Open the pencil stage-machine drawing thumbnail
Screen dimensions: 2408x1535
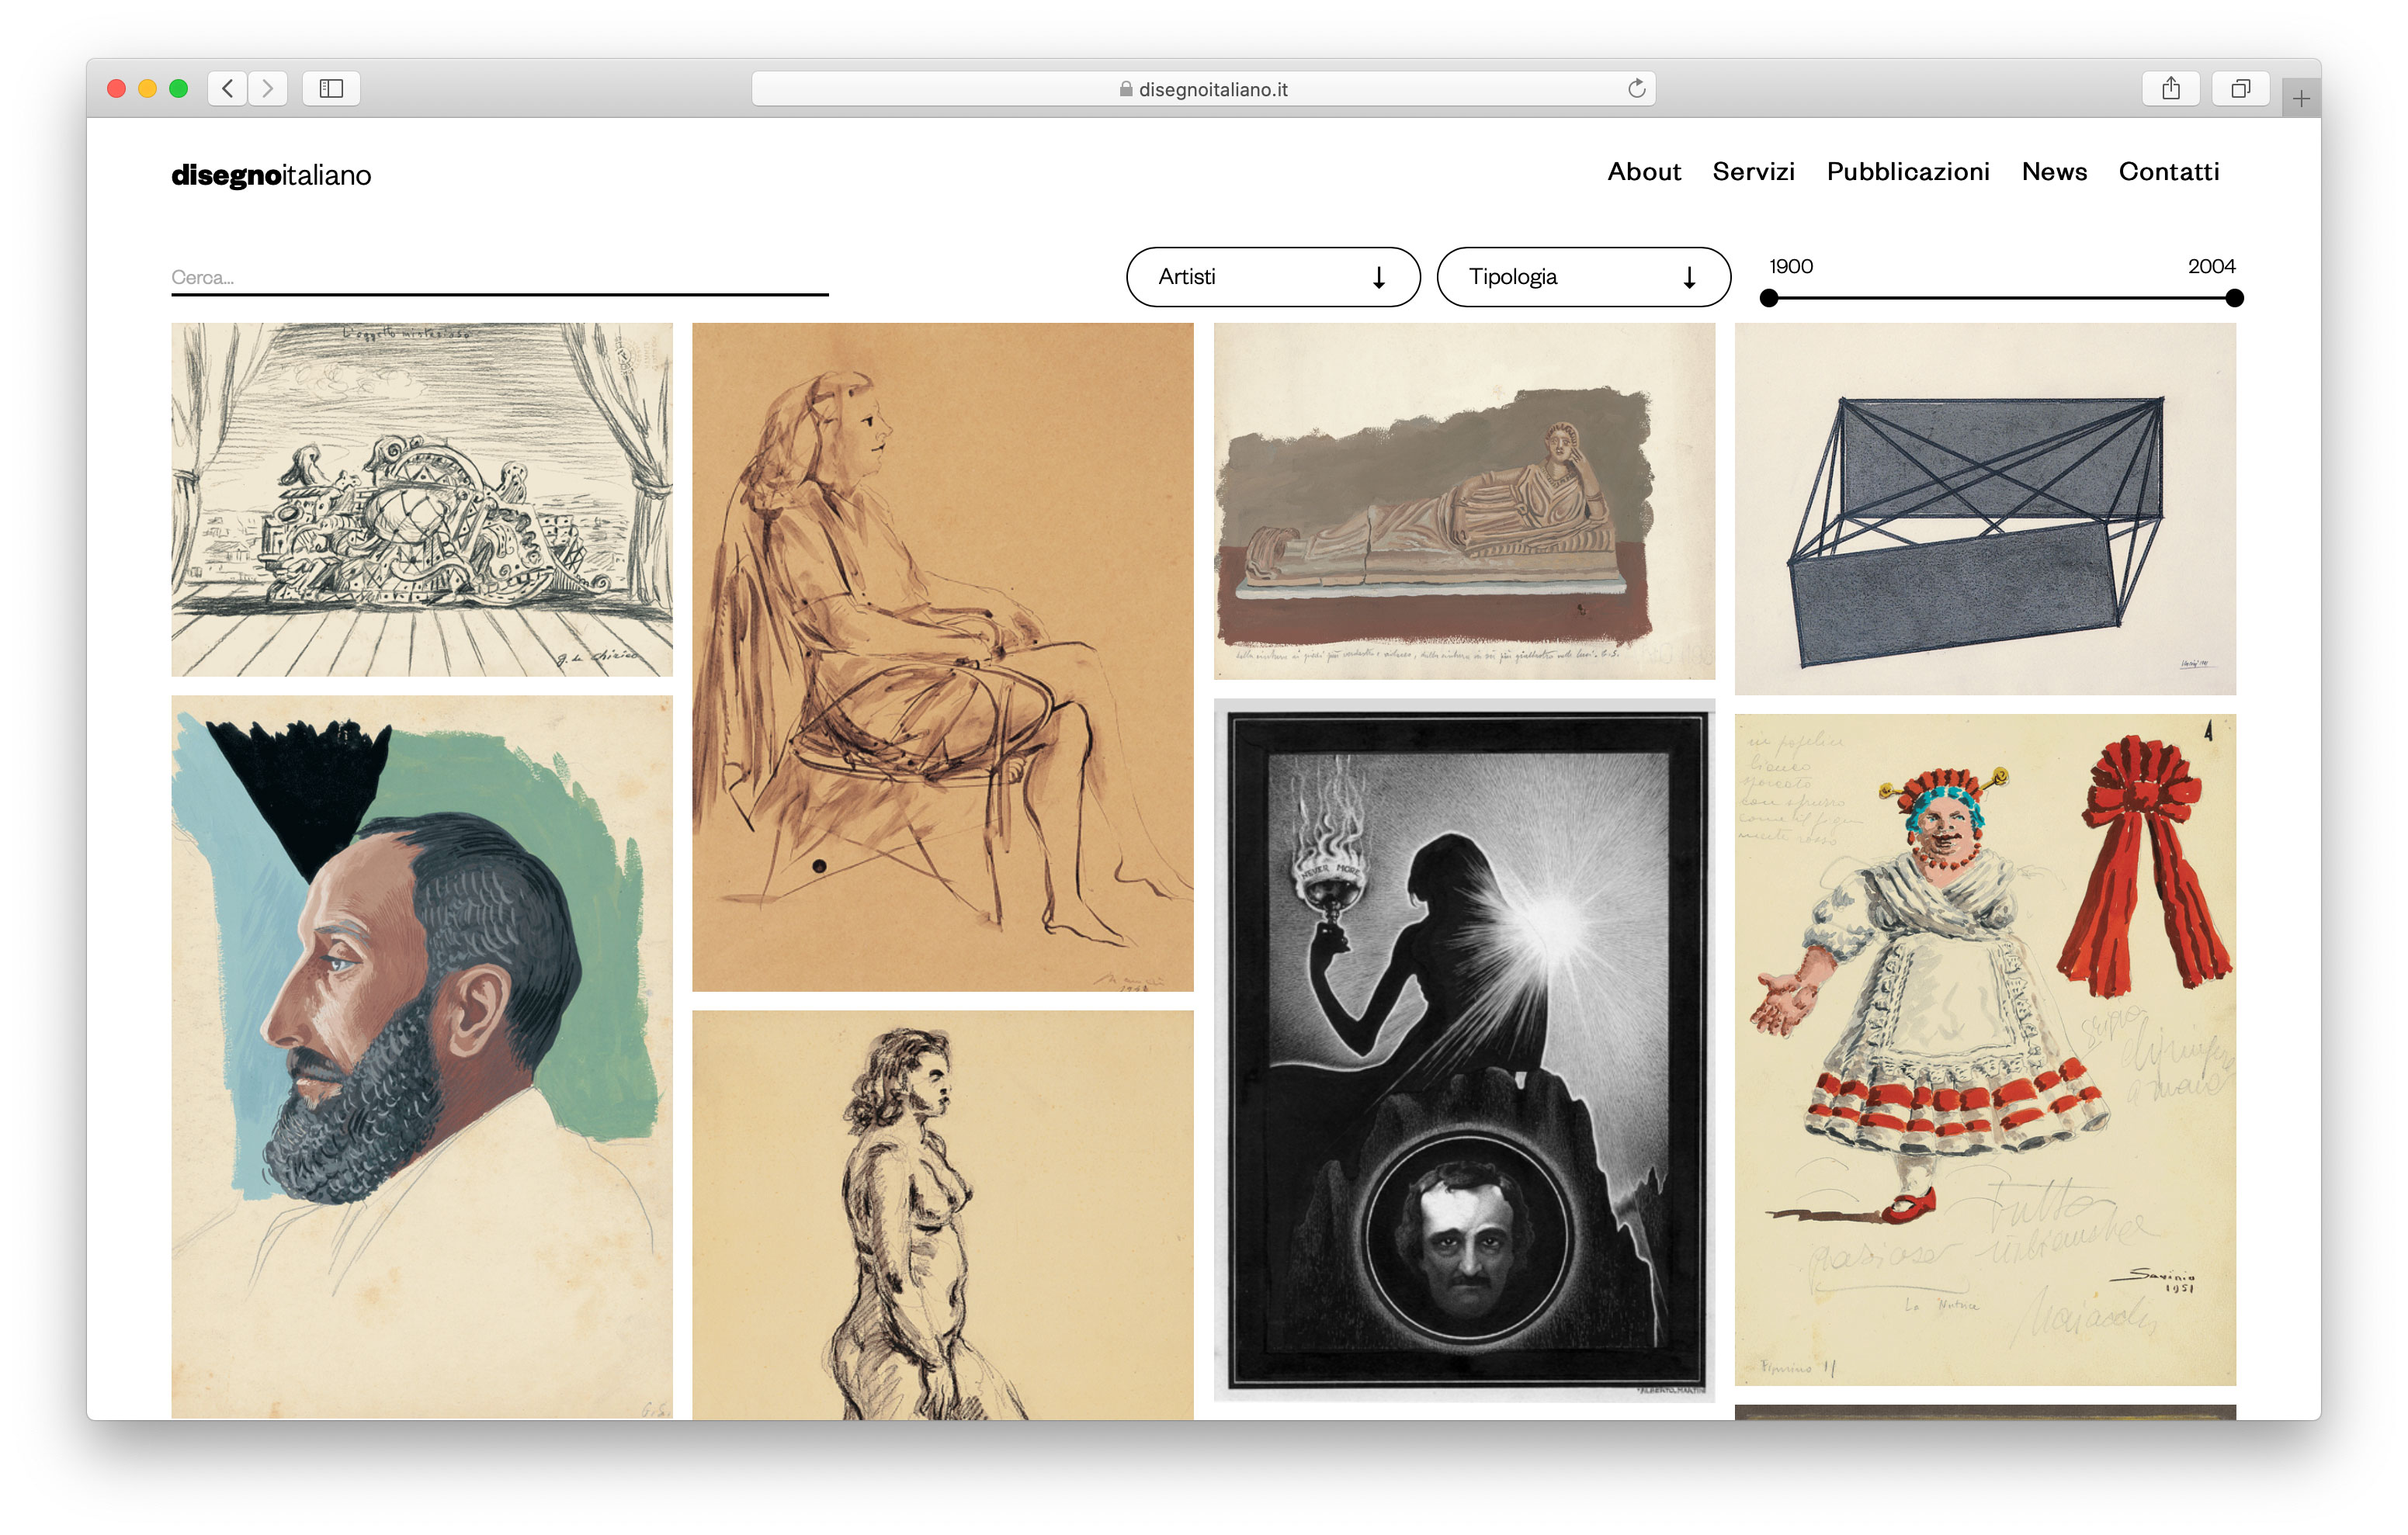[x=422, y=499]
